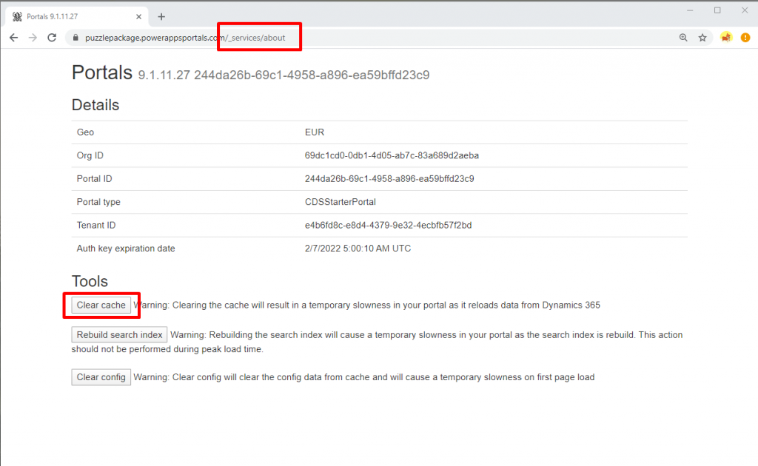Select the CDSStarterPortal value
The height and width of the screenshot is (466, 758).
(340, 202)
